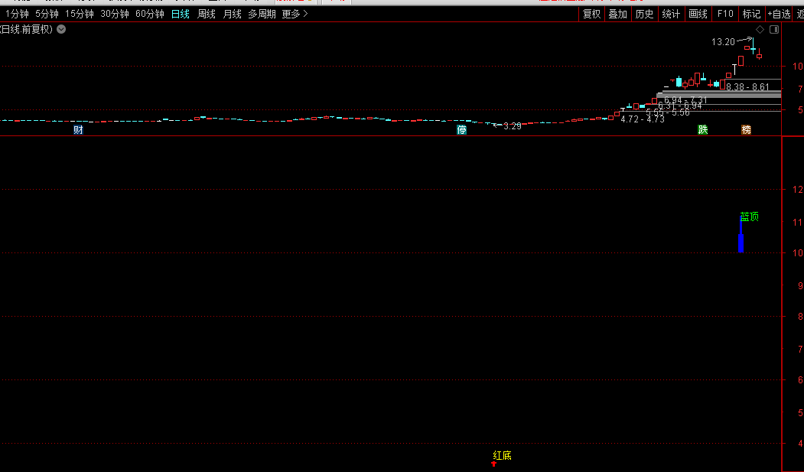Toggle the side panel layout icon
This screenshot has height=472, width=804.
pyautogui.click(x=773, y=29)
